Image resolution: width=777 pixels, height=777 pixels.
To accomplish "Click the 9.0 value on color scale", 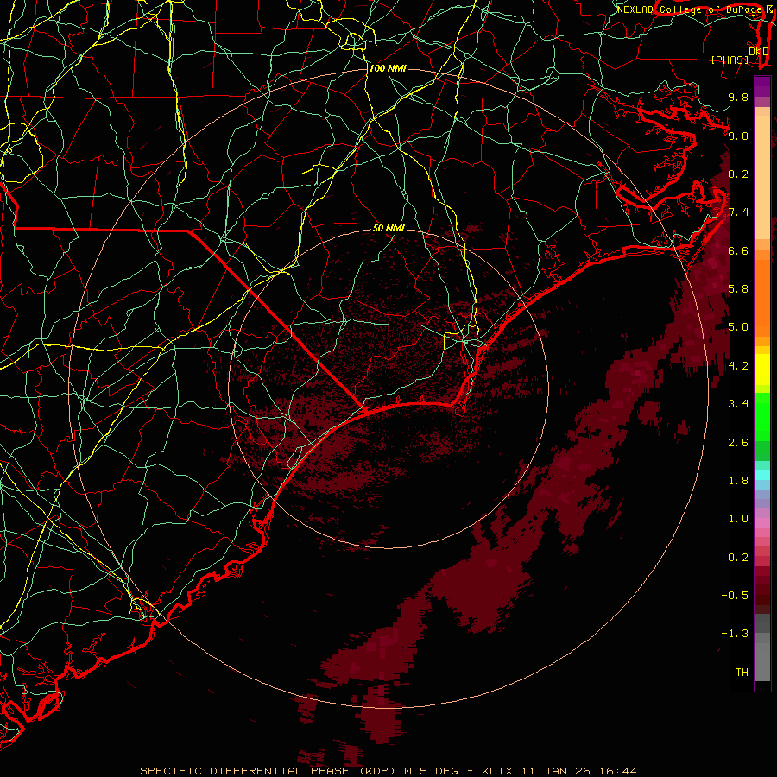I will pos(738,136).
